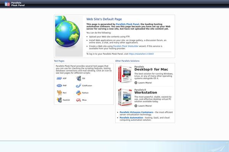Click the PHP label text
The image size is (229, 152).
[65, 85]
